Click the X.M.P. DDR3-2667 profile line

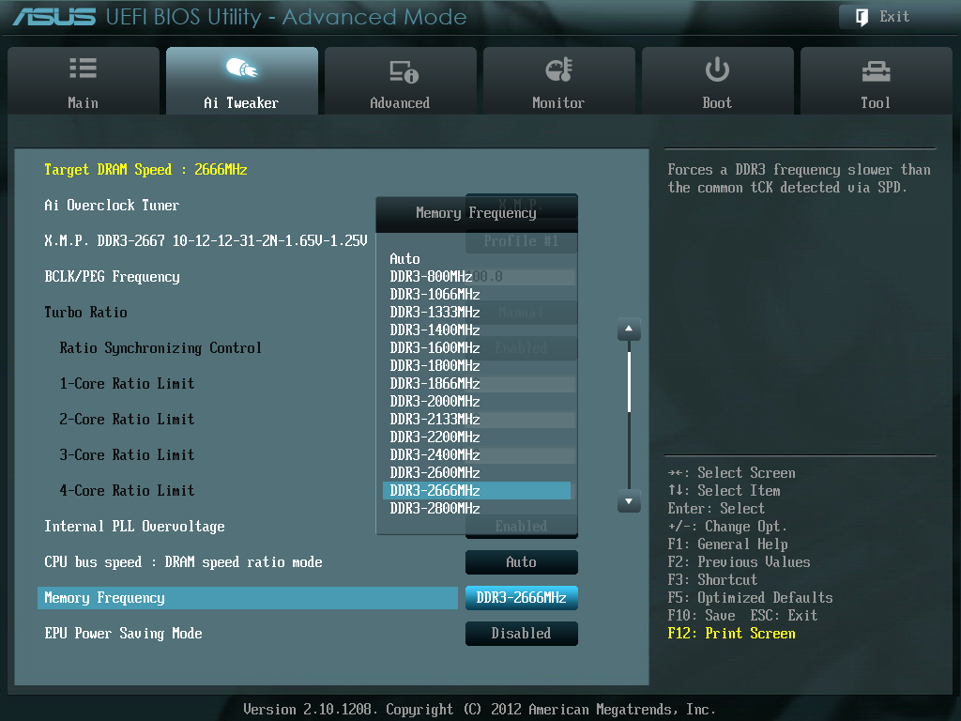[206, 241]
